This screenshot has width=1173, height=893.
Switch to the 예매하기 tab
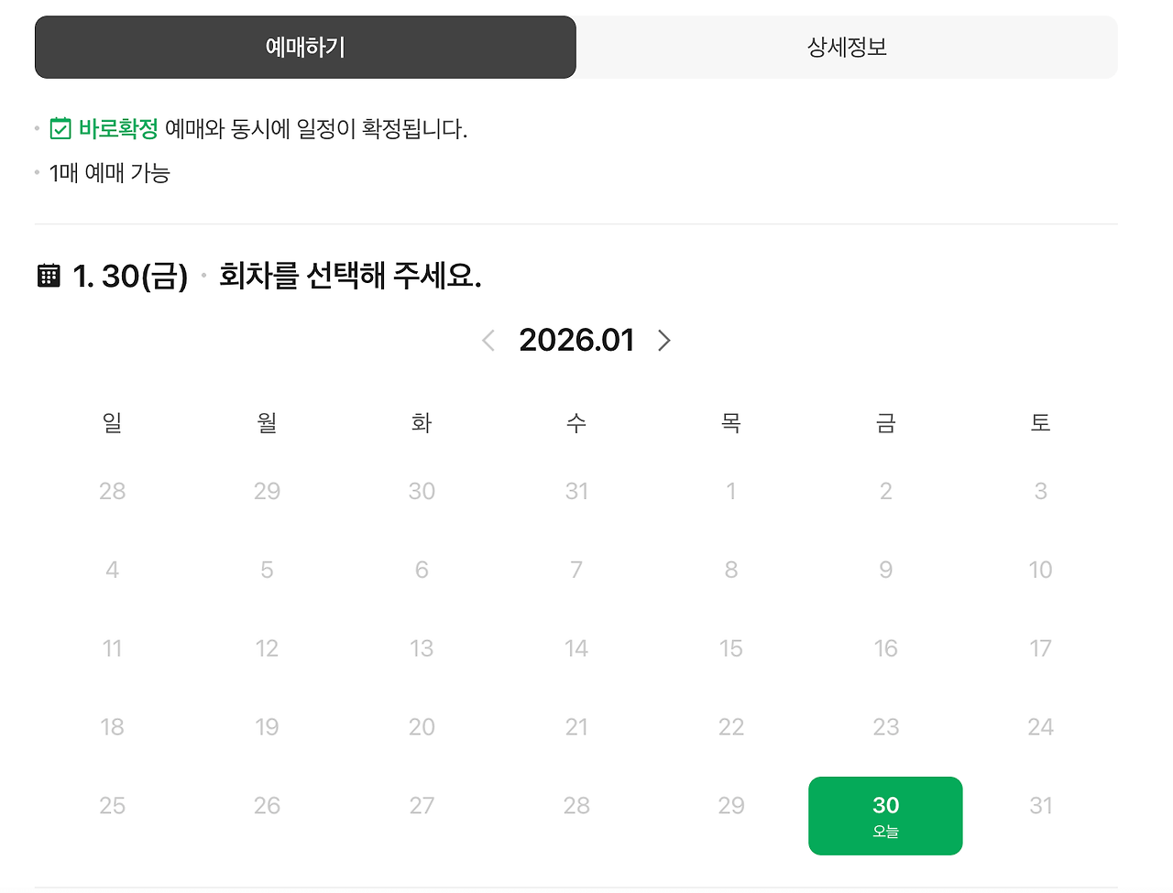click(305, 47)
